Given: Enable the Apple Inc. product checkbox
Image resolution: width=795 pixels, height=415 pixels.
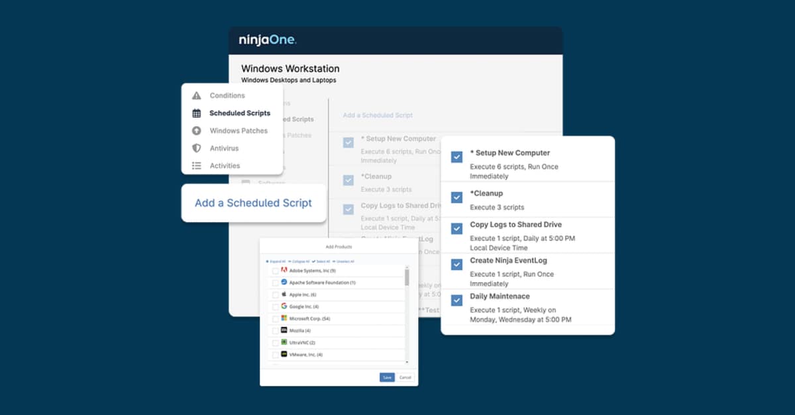Looking at the screenshot, I should point(275,295).
